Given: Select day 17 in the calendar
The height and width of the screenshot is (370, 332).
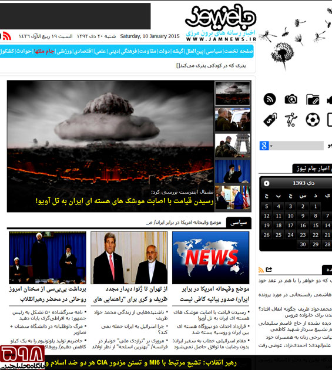Looking at the screenshot, I should [x=291, y=226].
